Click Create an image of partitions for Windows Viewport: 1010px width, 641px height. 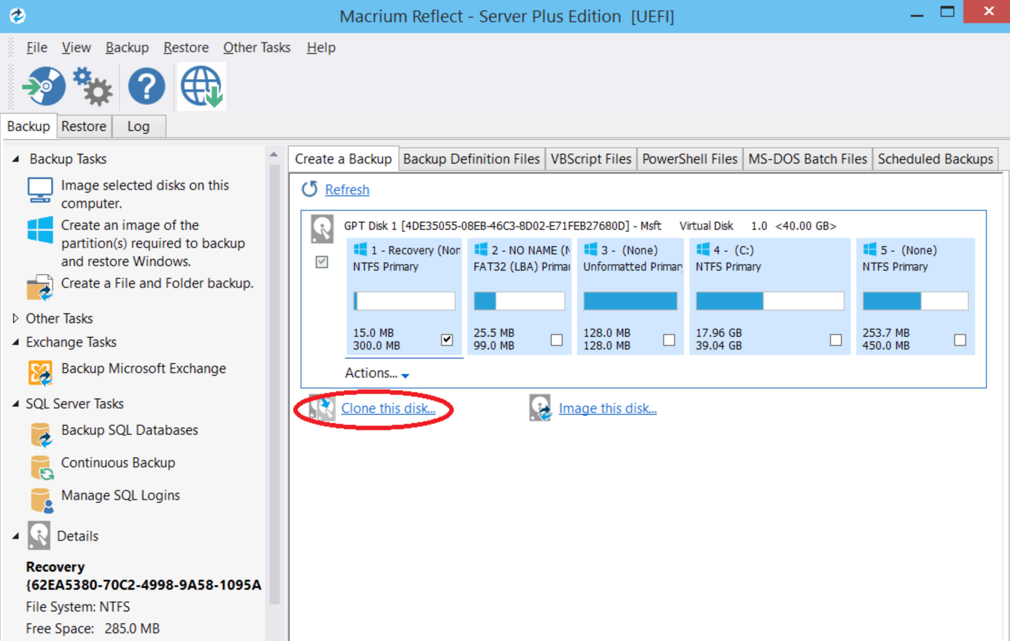[x=153, y=243]
